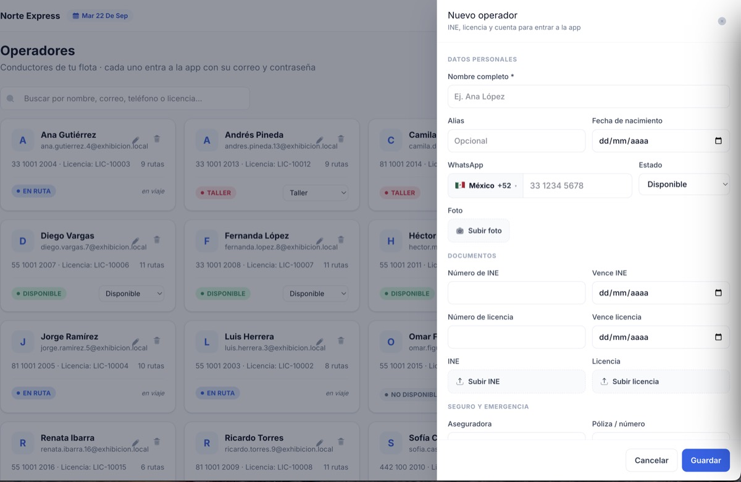The image size is (741, 482).
Task: Delete Ricardo Torres with the trash icon
Action: click(x=341, y=442)
